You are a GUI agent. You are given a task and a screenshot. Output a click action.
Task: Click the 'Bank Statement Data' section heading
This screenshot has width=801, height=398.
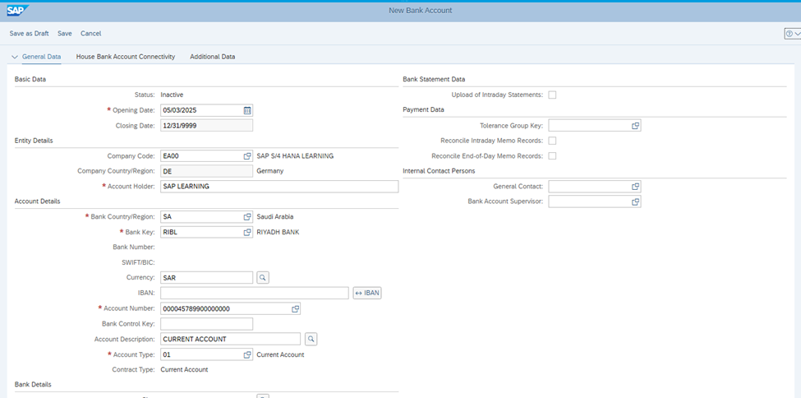pos(434,79)
